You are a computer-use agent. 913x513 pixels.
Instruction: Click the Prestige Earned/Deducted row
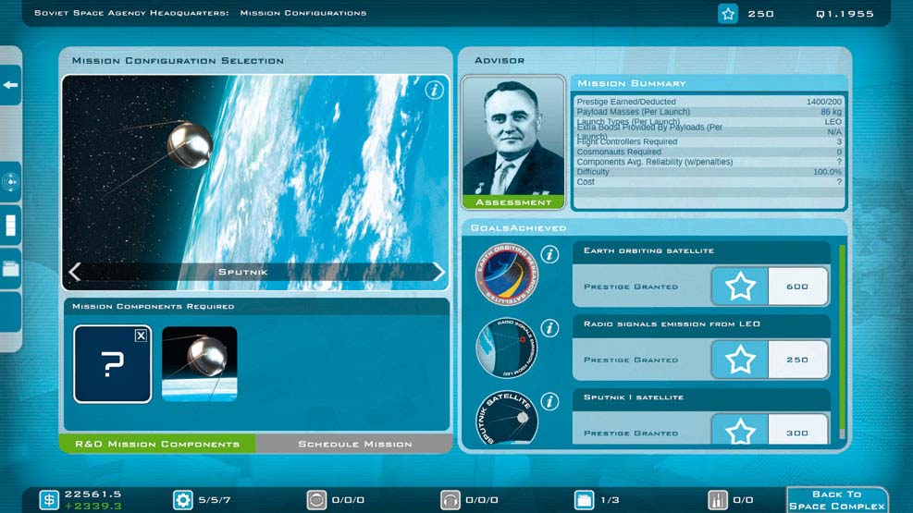709,101
